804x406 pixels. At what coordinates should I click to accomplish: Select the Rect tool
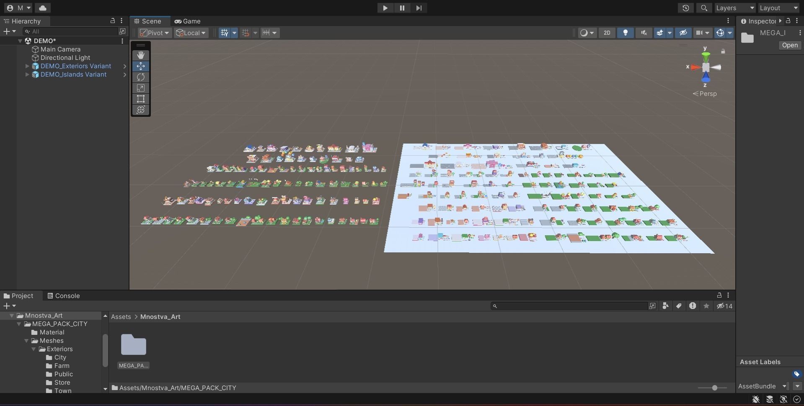(x=141, y=99)
